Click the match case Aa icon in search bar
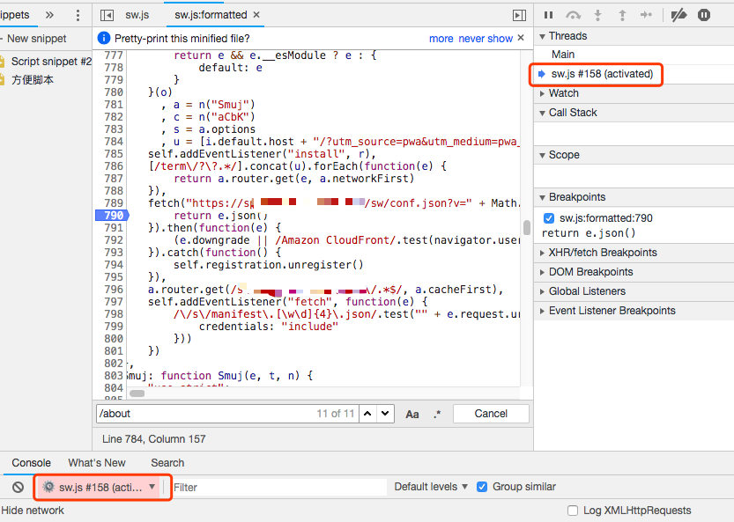Screen dimensions: 734x522 pyautogui.click(x=413, y=413)
